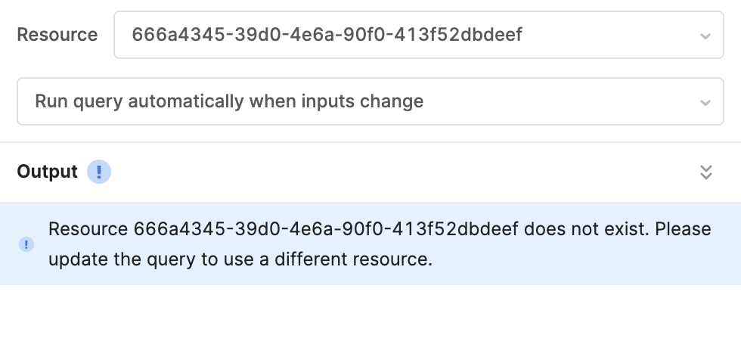Click the resource ID inside the error message
Viewport: 741px width, 360px height.
[326, 229]
